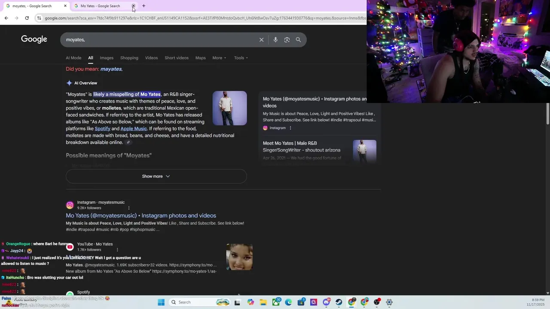Image resolution: width=550 pixels, height=309 pixels.
Task: Open options for the Instagram source card
Action: [290, 128]
